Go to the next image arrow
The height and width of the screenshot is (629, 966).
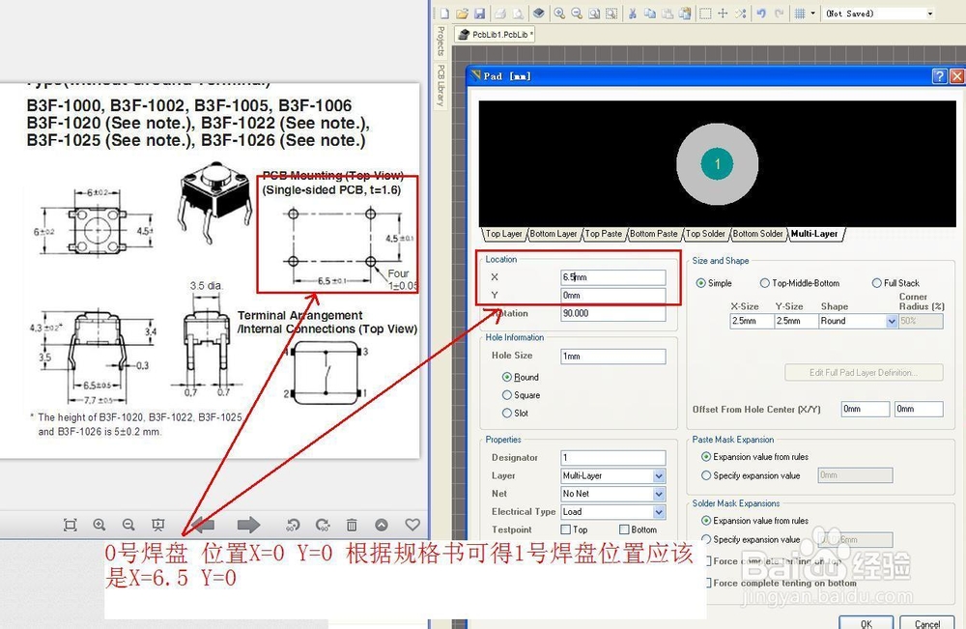tap(248, 525)
